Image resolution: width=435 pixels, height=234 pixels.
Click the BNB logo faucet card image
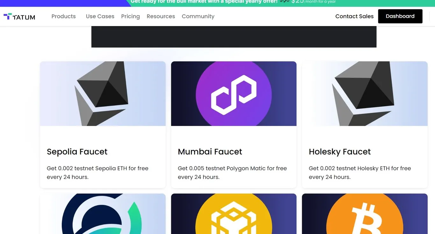234,214
